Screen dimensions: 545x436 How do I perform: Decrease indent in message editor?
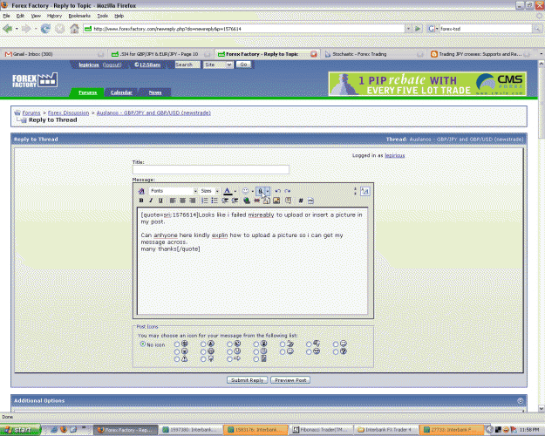(x=225, y=201)
